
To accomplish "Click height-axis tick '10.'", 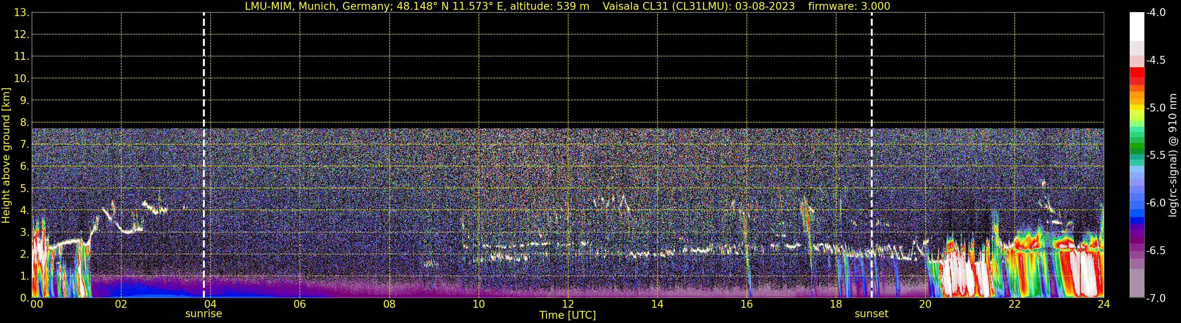I will (x=22, y=78).
